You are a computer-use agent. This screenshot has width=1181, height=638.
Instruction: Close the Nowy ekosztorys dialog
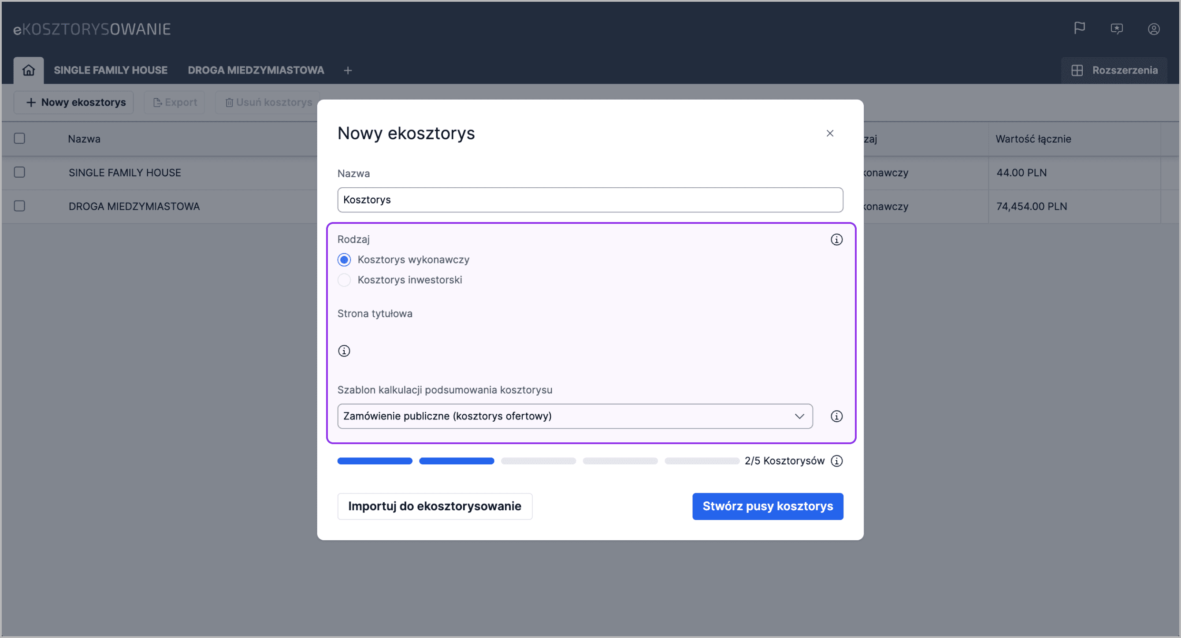(x=830, y=134)
